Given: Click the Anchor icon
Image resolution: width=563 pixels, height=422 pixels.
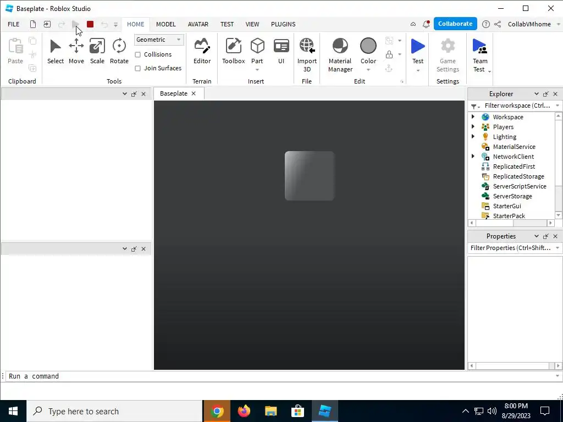Looking at the screenshot, I should tap(389, 69).
